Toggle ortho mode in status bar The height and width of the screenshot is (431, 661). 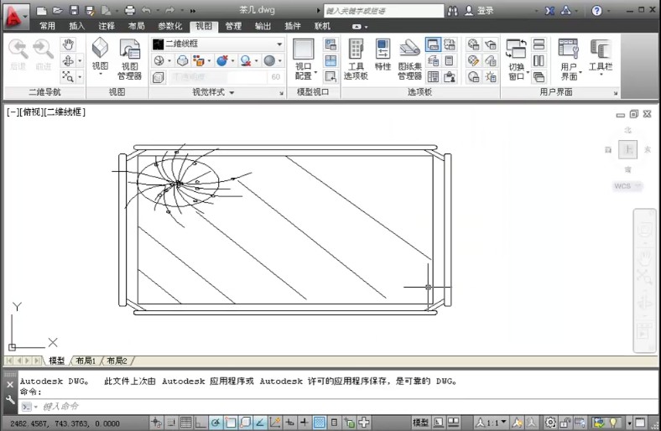200,422
